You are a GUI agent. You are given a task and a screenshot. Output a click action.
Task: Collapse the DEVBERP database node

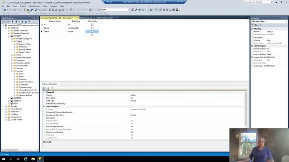click(x=9, y=36)
